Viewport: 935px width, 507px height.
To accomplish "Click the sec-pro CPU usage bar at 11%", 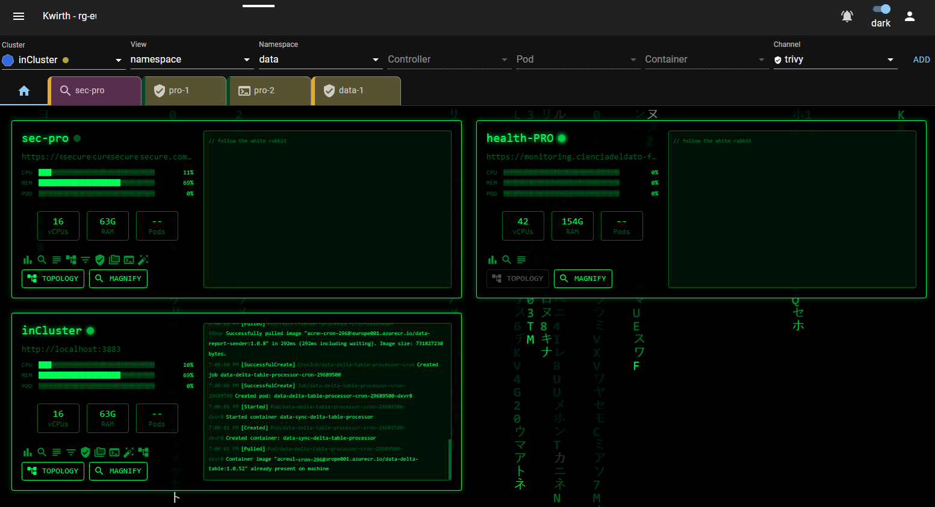I will tap(96, 173).
